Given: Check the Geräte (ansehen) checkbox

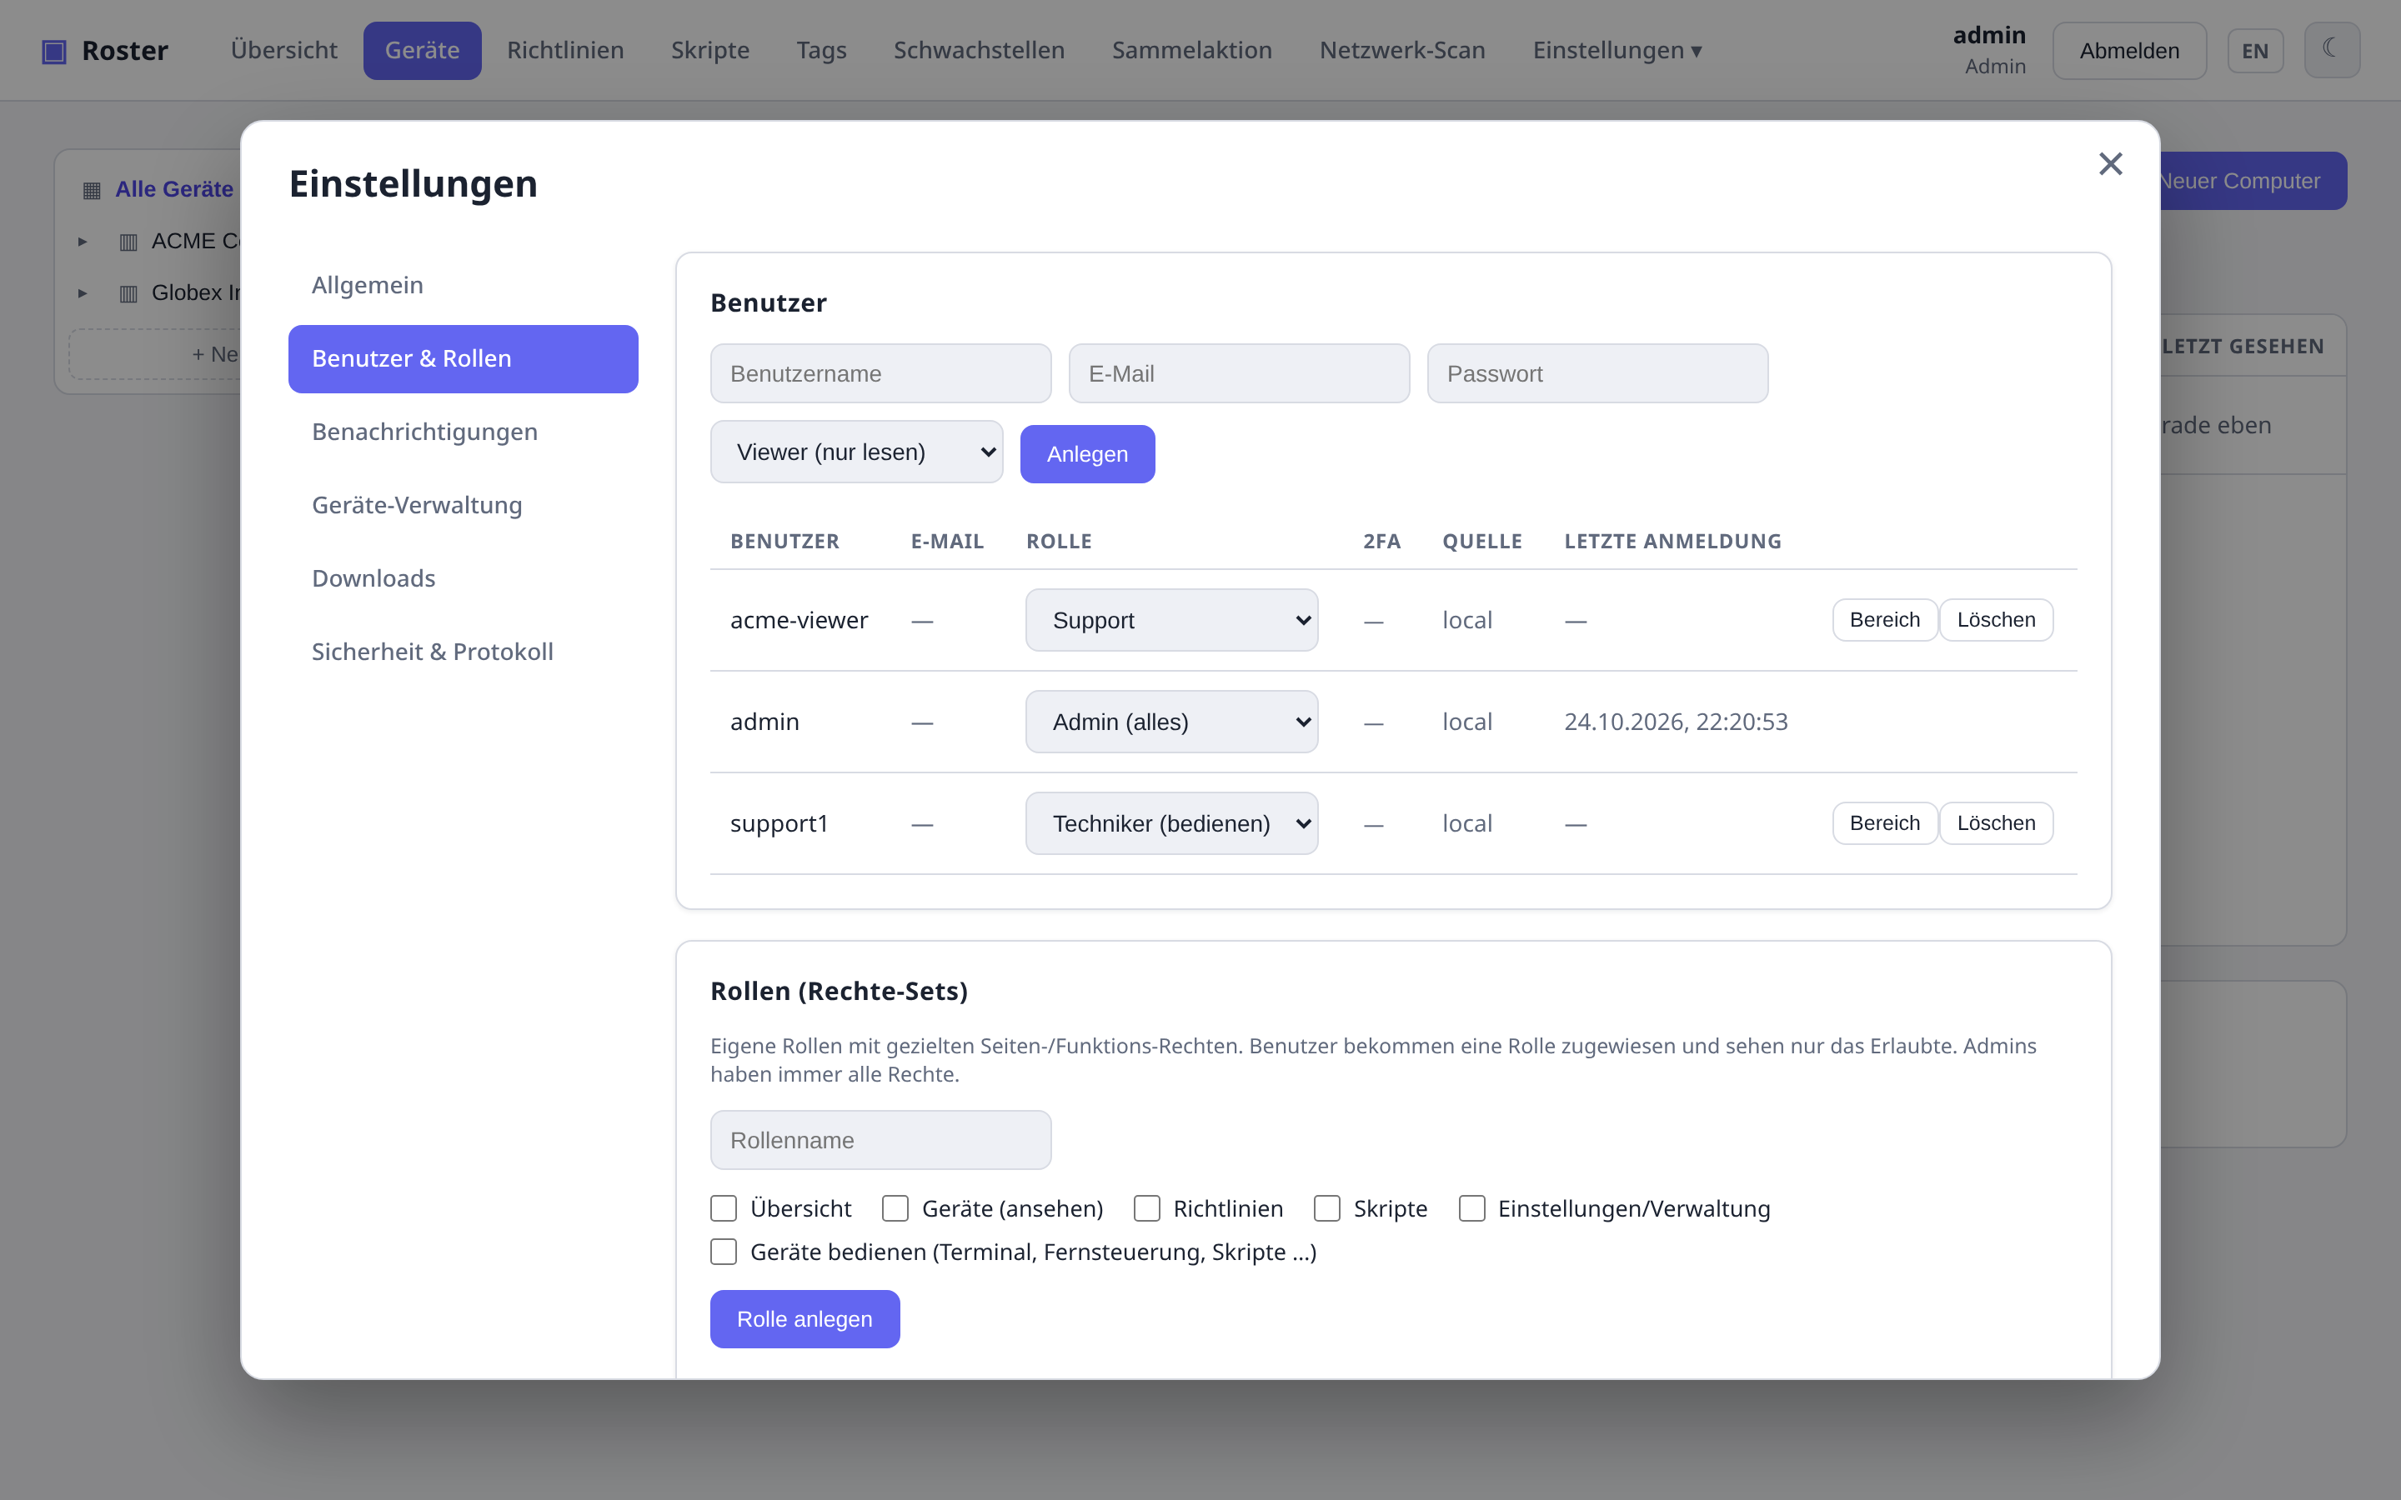Looking at the screenshot, I should 895,1208.
